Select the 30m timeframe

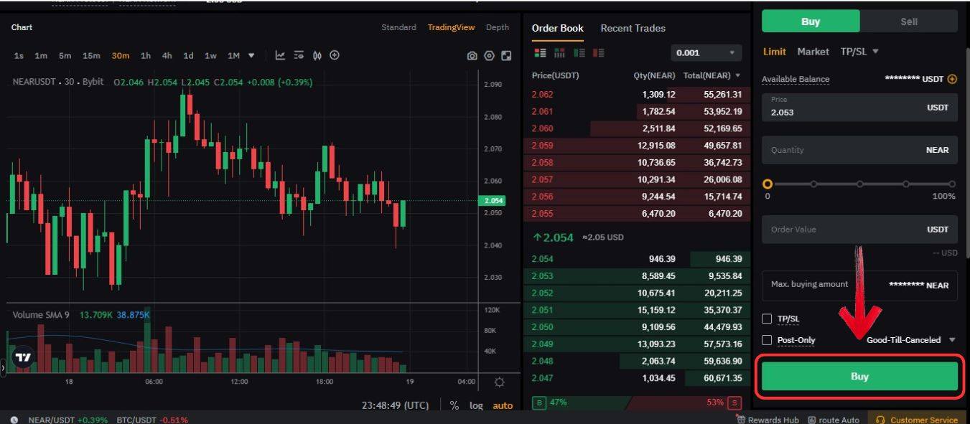pos(121,55)
